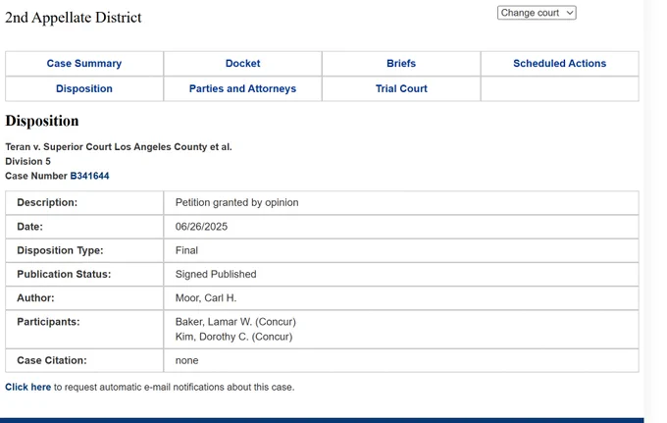This screenshot has height=423, width=667.
Task: Select 'Petition granted by opinion' cell
Action: pyautogui.click(x=237, y=202)
